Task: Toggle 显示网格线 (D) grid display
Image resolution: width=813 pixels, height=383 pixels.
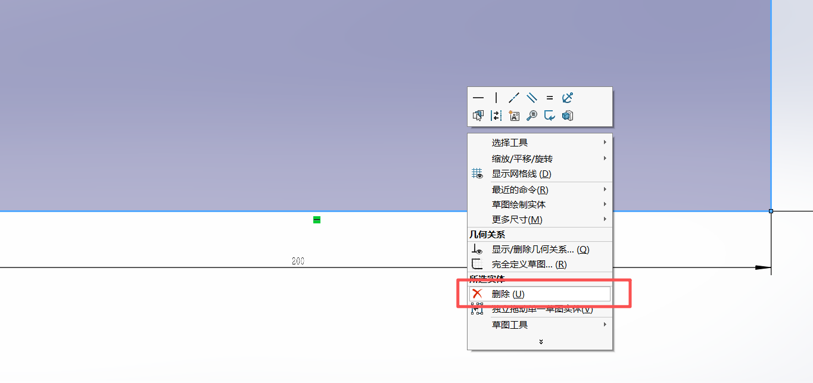Action: pyautogui.click(x=521, y=174)
